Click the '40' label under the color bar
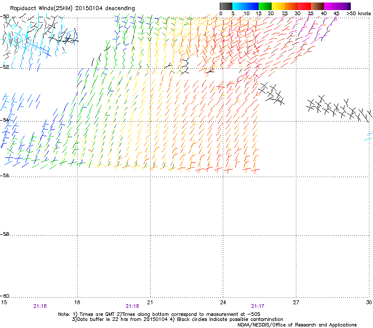 (324, 14)
